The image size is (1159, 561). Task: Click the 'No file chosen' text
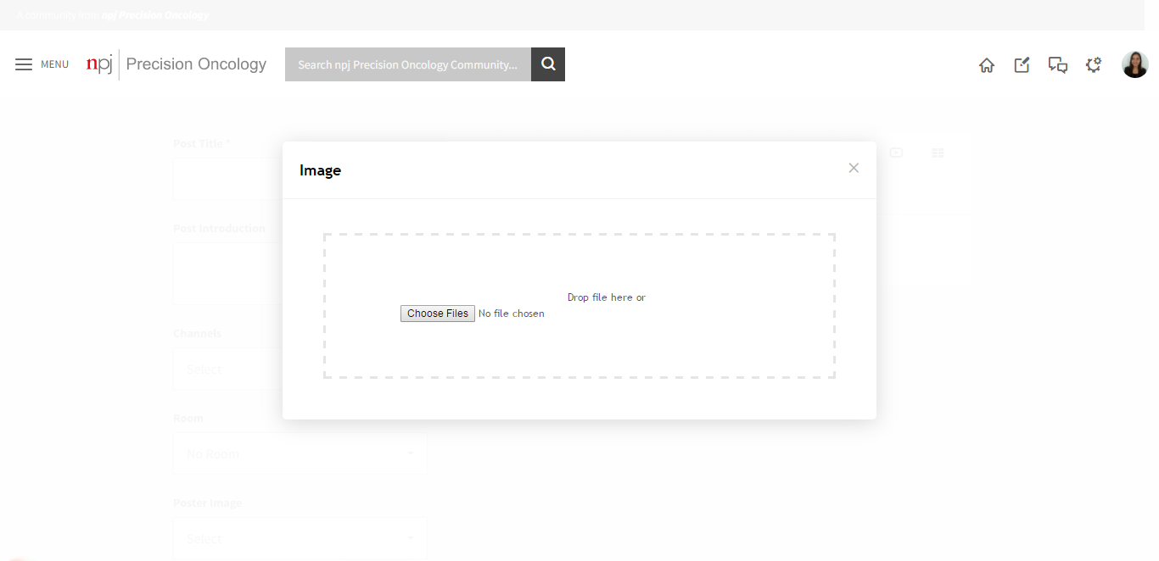coord(512,314)
